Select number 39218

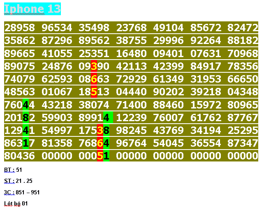click(206, 92)
